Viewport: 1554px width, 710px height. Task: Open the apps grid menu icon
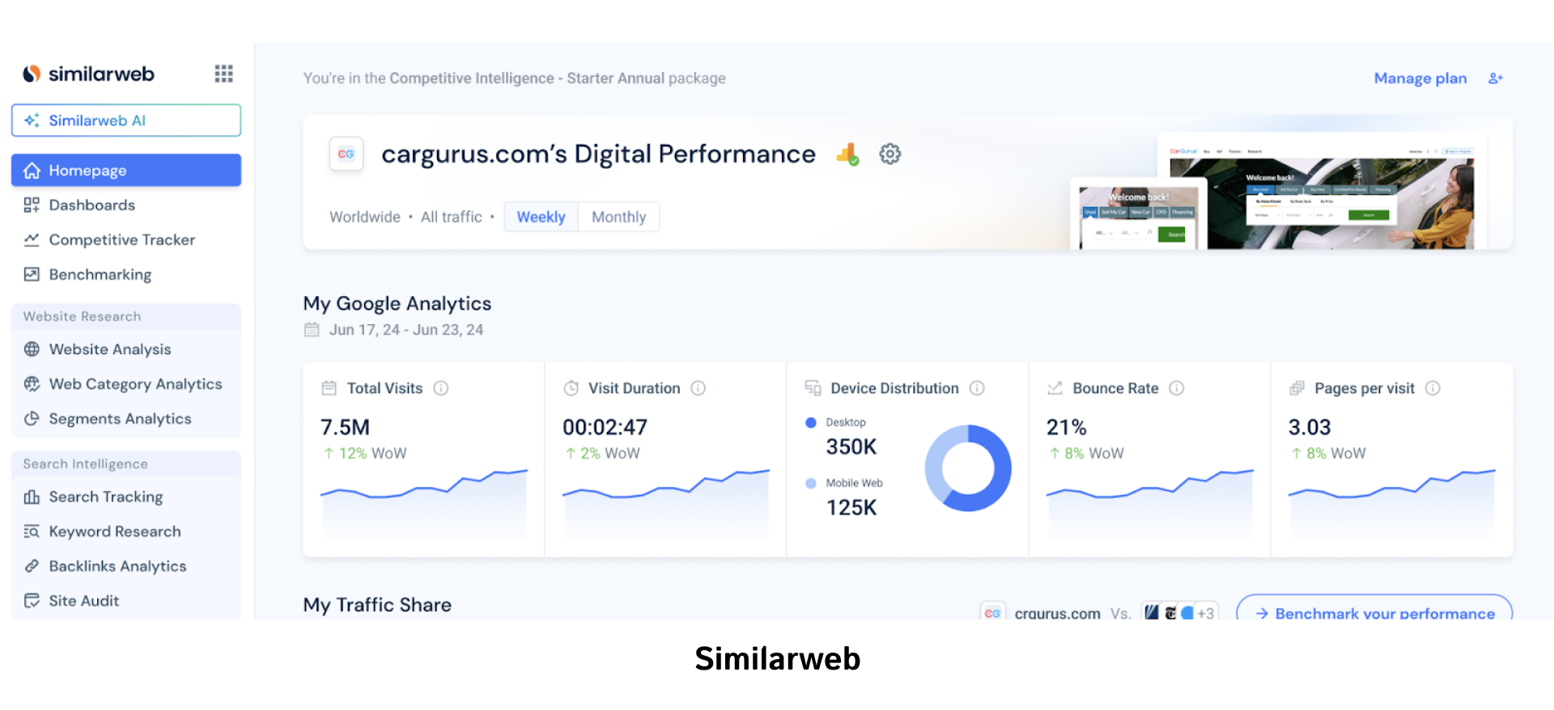tap(223, 74)
